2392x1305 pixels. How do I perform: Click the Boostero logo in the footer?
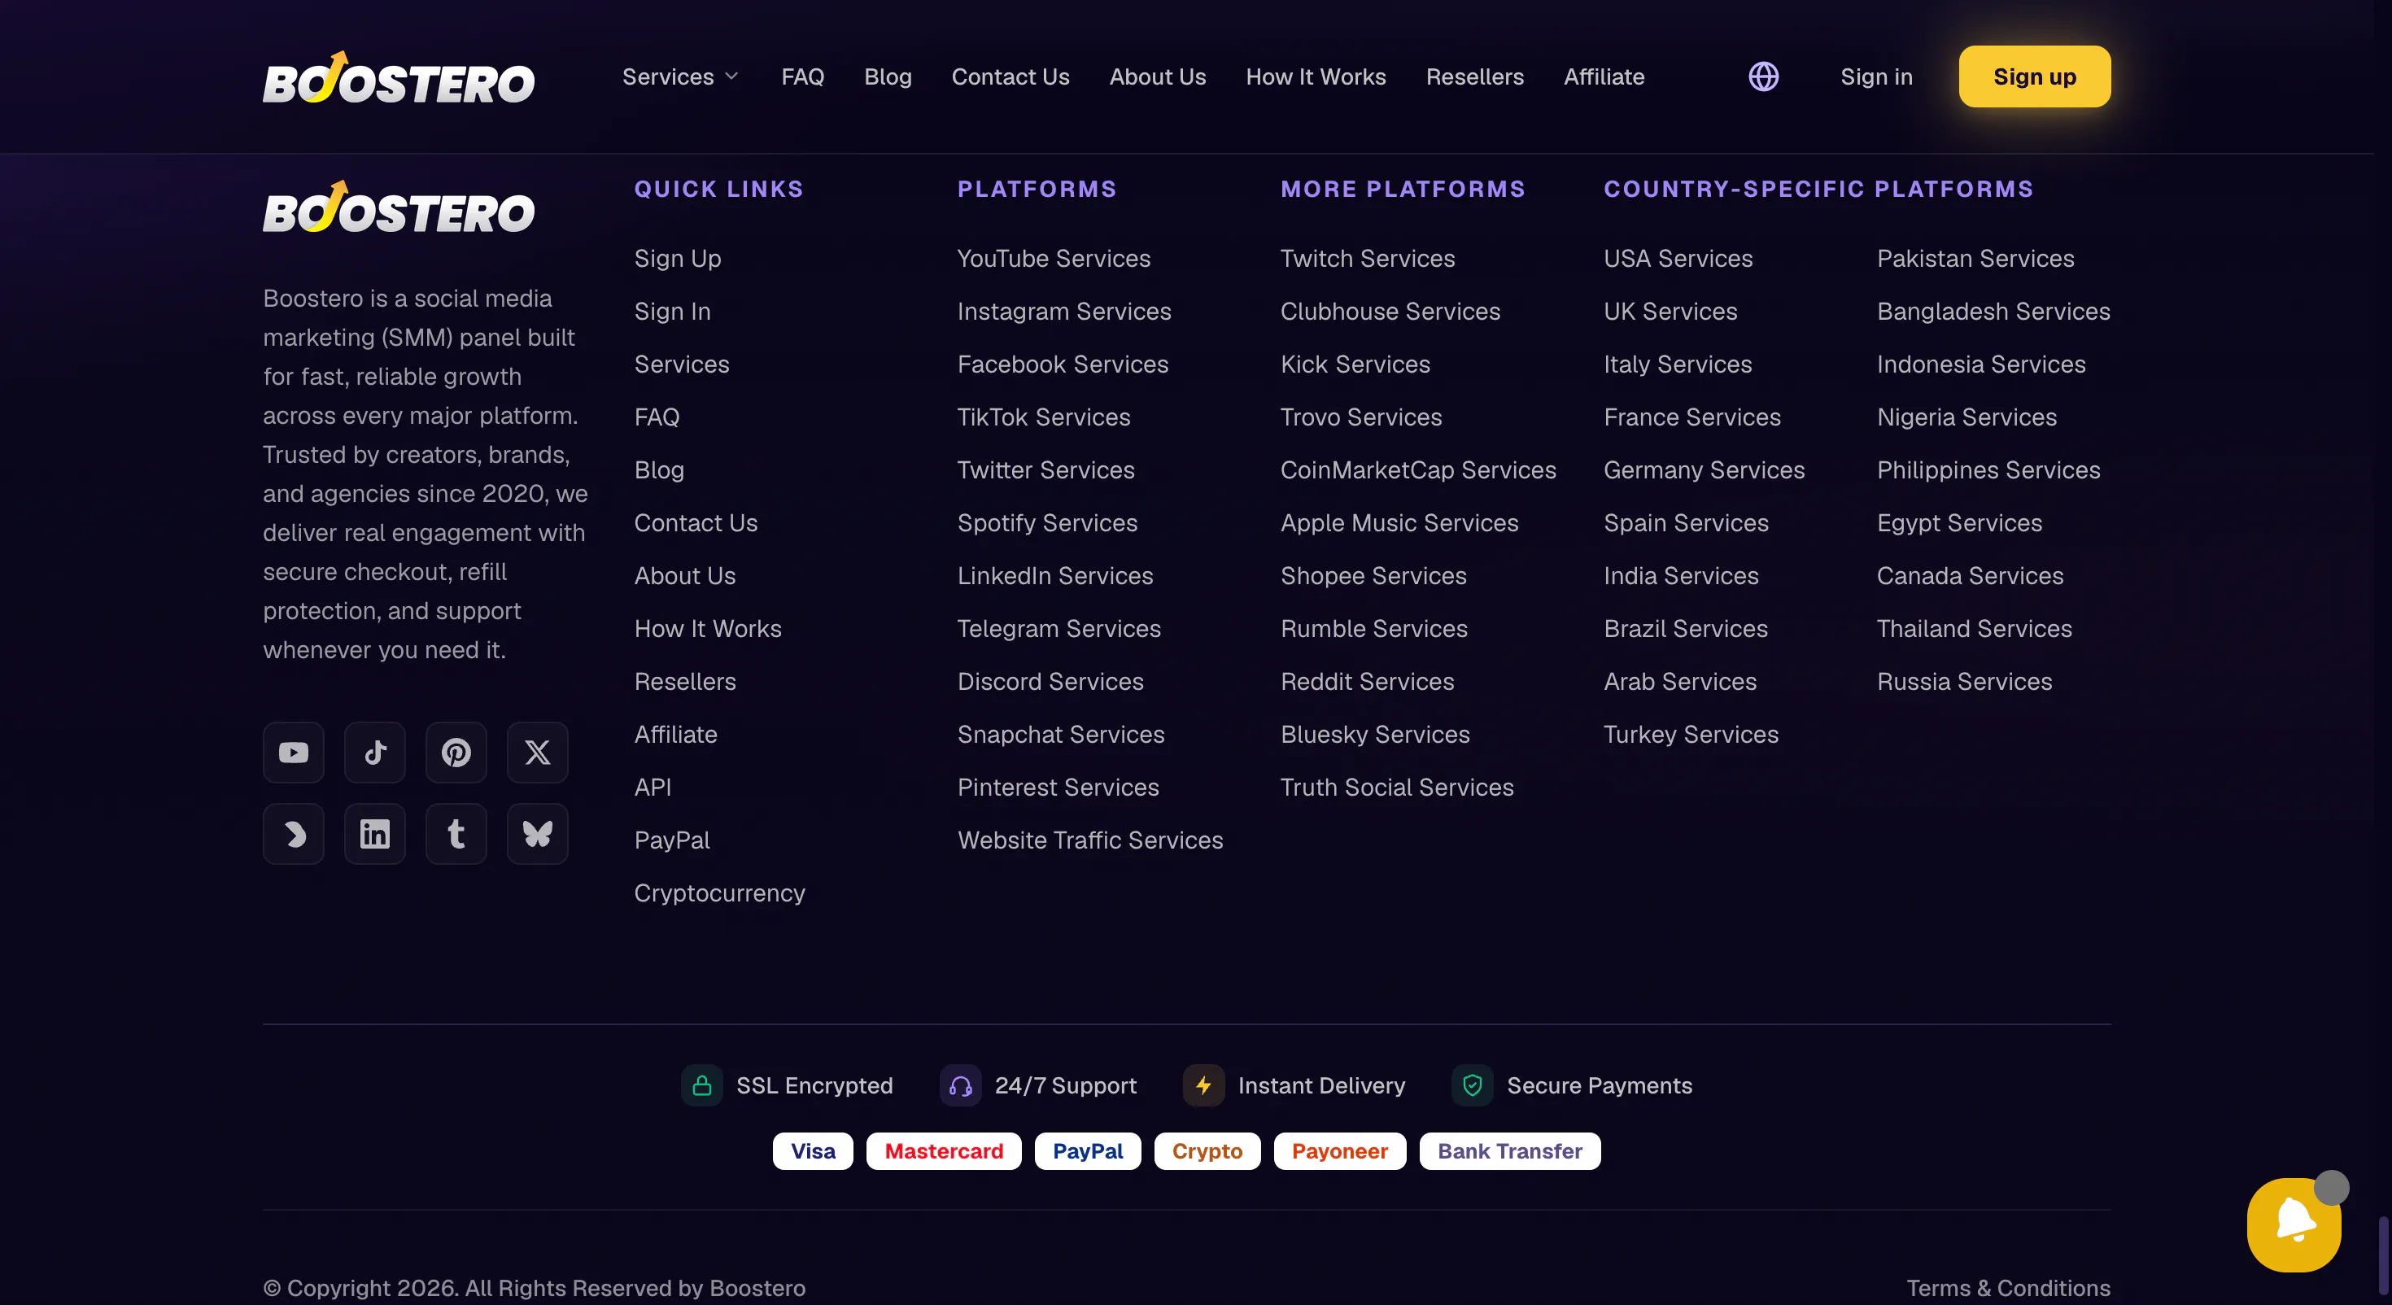click(399, 206)
